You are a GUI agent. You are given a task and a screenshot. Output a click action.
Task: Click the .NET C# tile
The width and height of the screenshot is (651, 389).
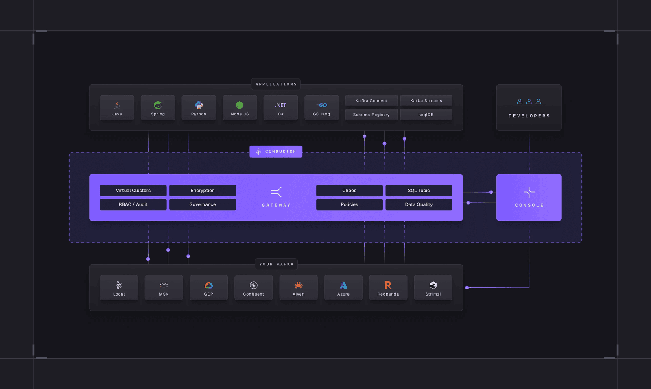(281, 108)
